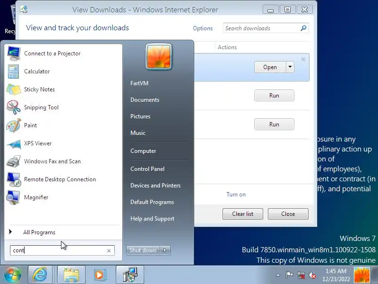Image resolution: width=378 pixels, height=284 pixels.
Task: Close the View Downloads dialog button
Action: pos(288,214)
